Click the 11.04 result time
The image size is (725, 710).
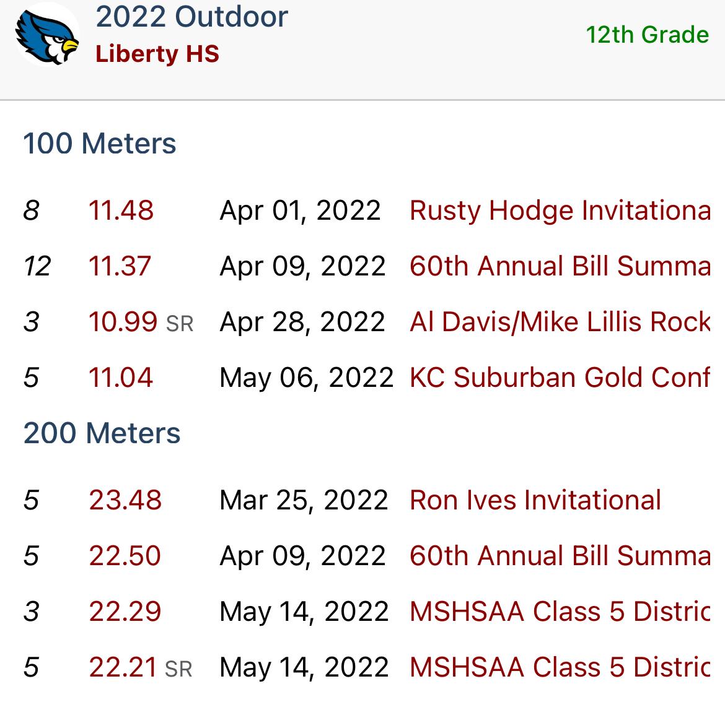tap(120, 378)
